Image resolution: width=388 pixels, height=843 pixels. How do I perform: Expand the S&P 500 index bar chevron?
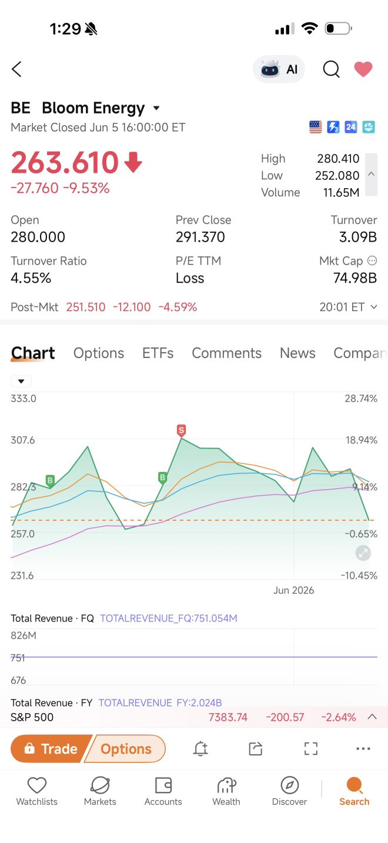tap(372, 717)
